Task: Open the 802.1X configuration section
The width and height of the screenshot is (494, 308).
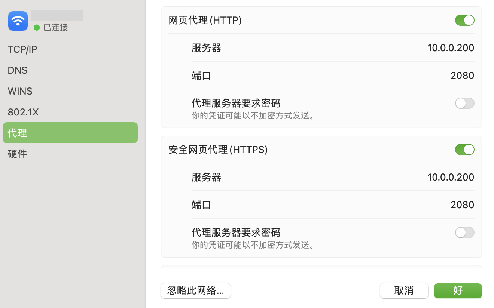Action: pyautogui.click(x=23, y=112)
